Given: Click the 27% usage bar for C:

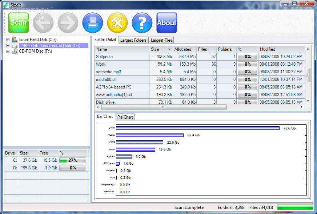Looking at the screenshot, I should click(x=73, y=160).
